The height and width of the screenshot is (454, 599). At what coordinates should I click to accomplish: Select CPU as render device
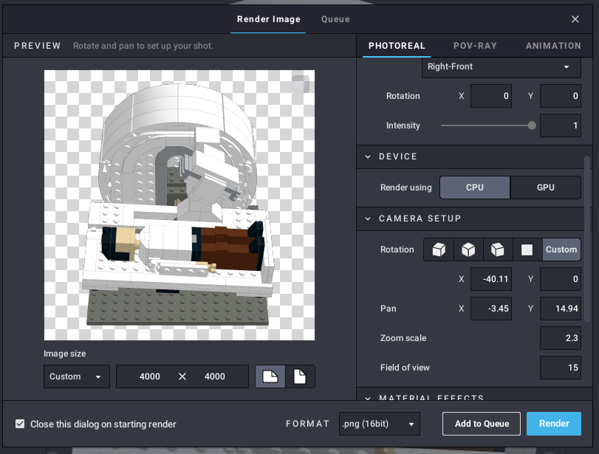coord(475,188)
